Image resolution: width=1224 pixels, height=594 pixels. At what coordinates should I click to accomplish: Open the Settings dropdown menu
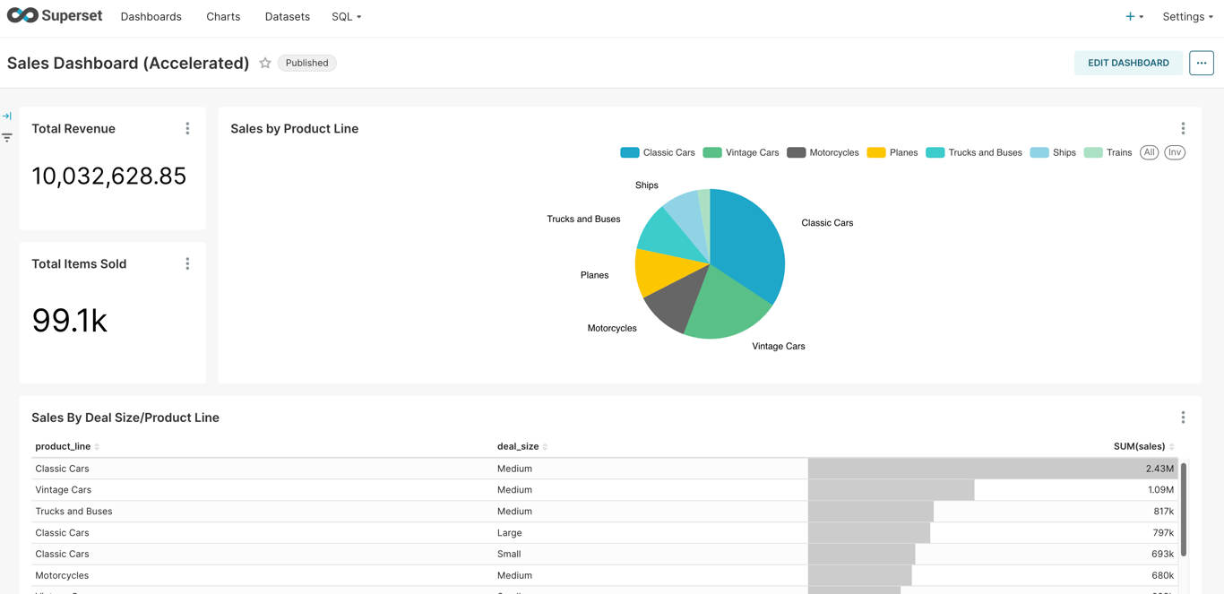point(1187,17)
